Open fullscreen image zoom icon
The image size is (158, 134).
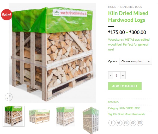[9, 97]
